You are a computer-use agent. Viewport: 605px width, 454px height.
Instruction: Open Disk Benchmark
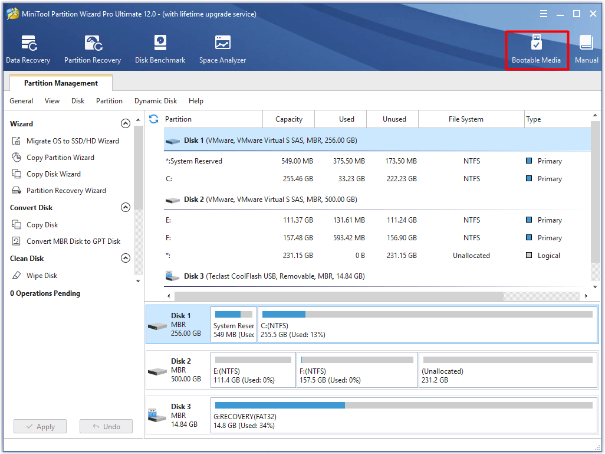160,50
